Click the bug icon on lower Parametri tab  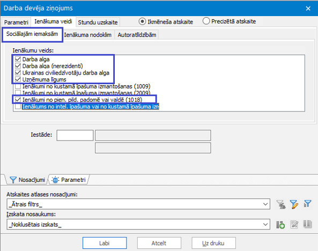click(x=55, y=180)
